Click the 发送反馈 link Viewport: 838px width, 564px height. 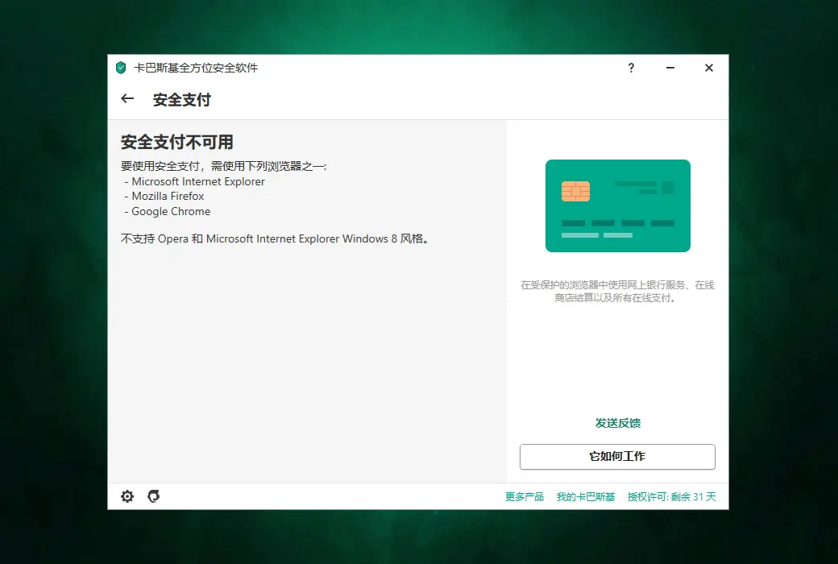pyautogui.click(x=618, y=423)
